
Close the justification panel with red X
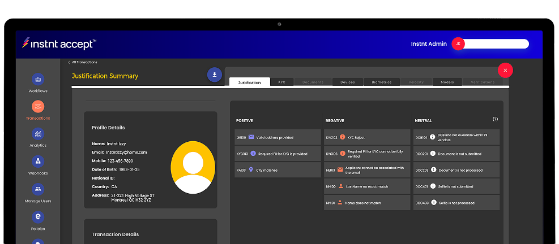click(x=505, y=70)
